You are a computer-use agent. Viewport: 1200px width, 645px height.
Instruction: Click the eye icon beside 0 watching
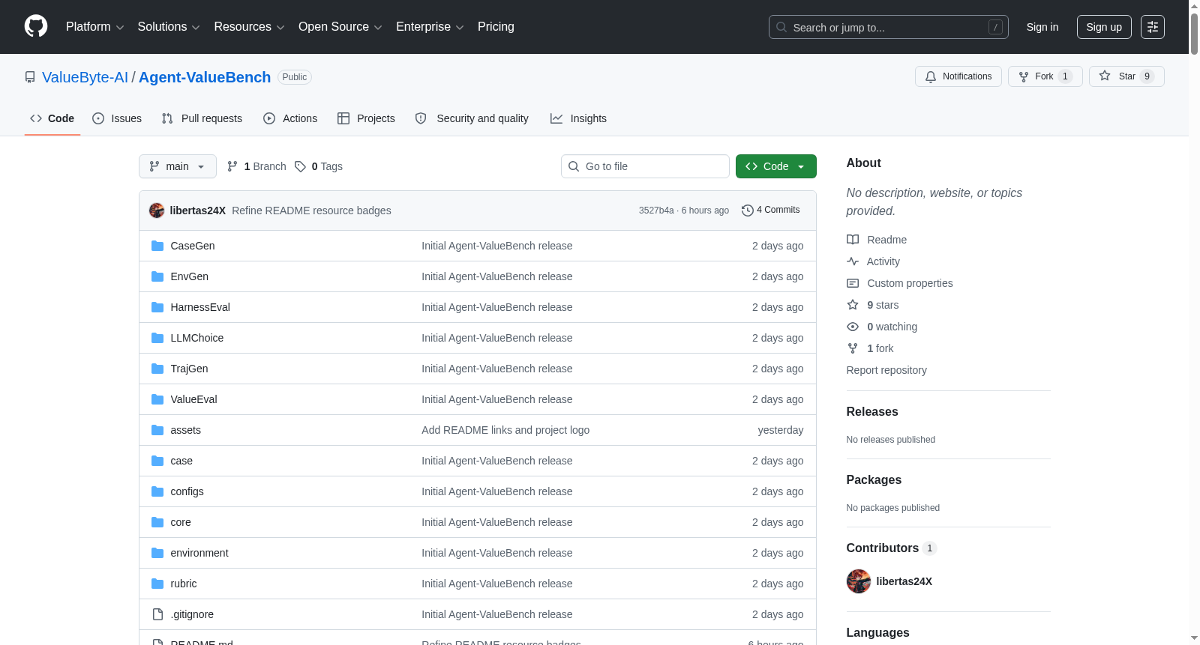[x=853, y=327]
